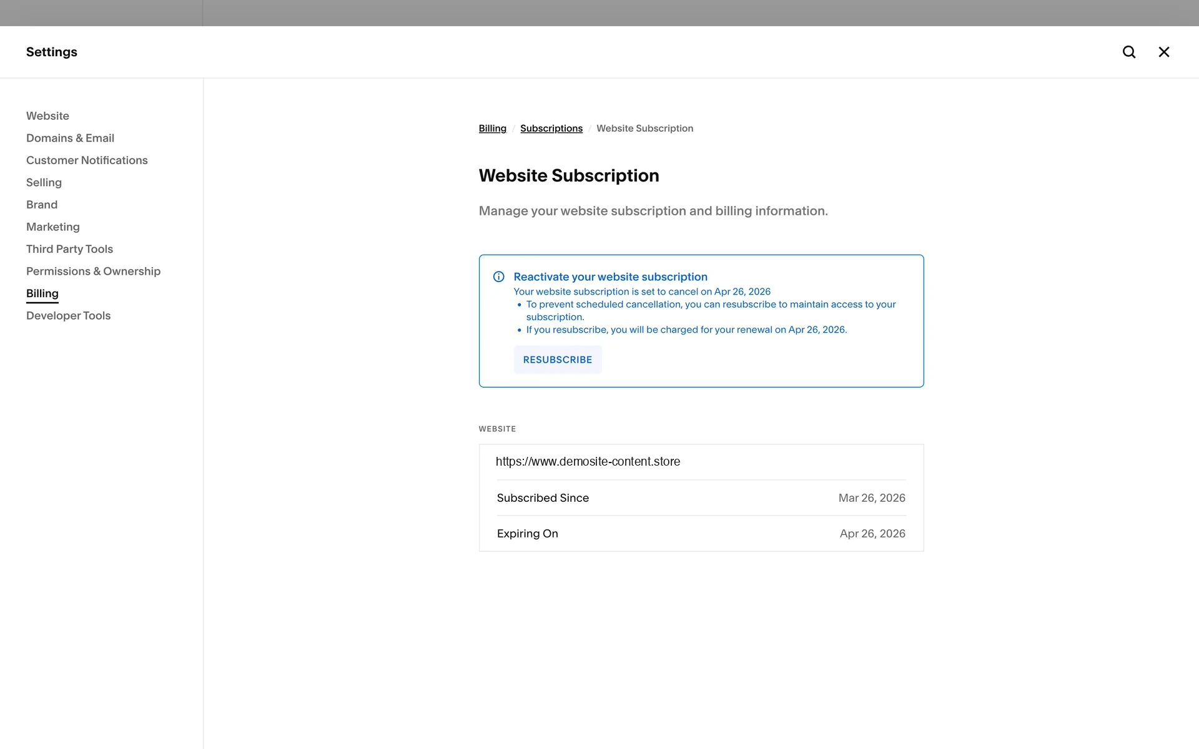The width and height of the screenshot is (1199, 749).
Task: Click the 'If you resubscribe' bullet text
Action: [686, 330]
